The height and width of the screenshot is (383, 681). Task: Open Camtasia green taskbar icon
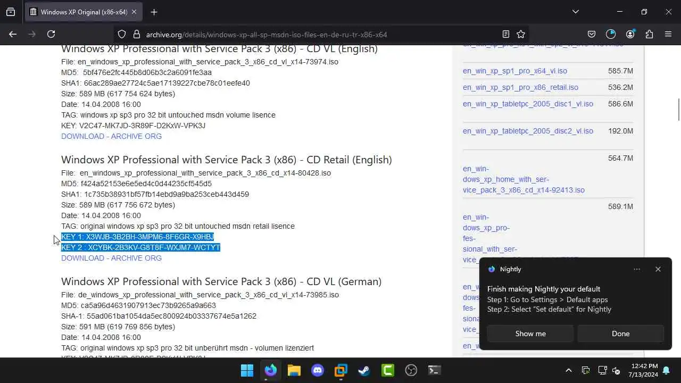click(387, 370)
